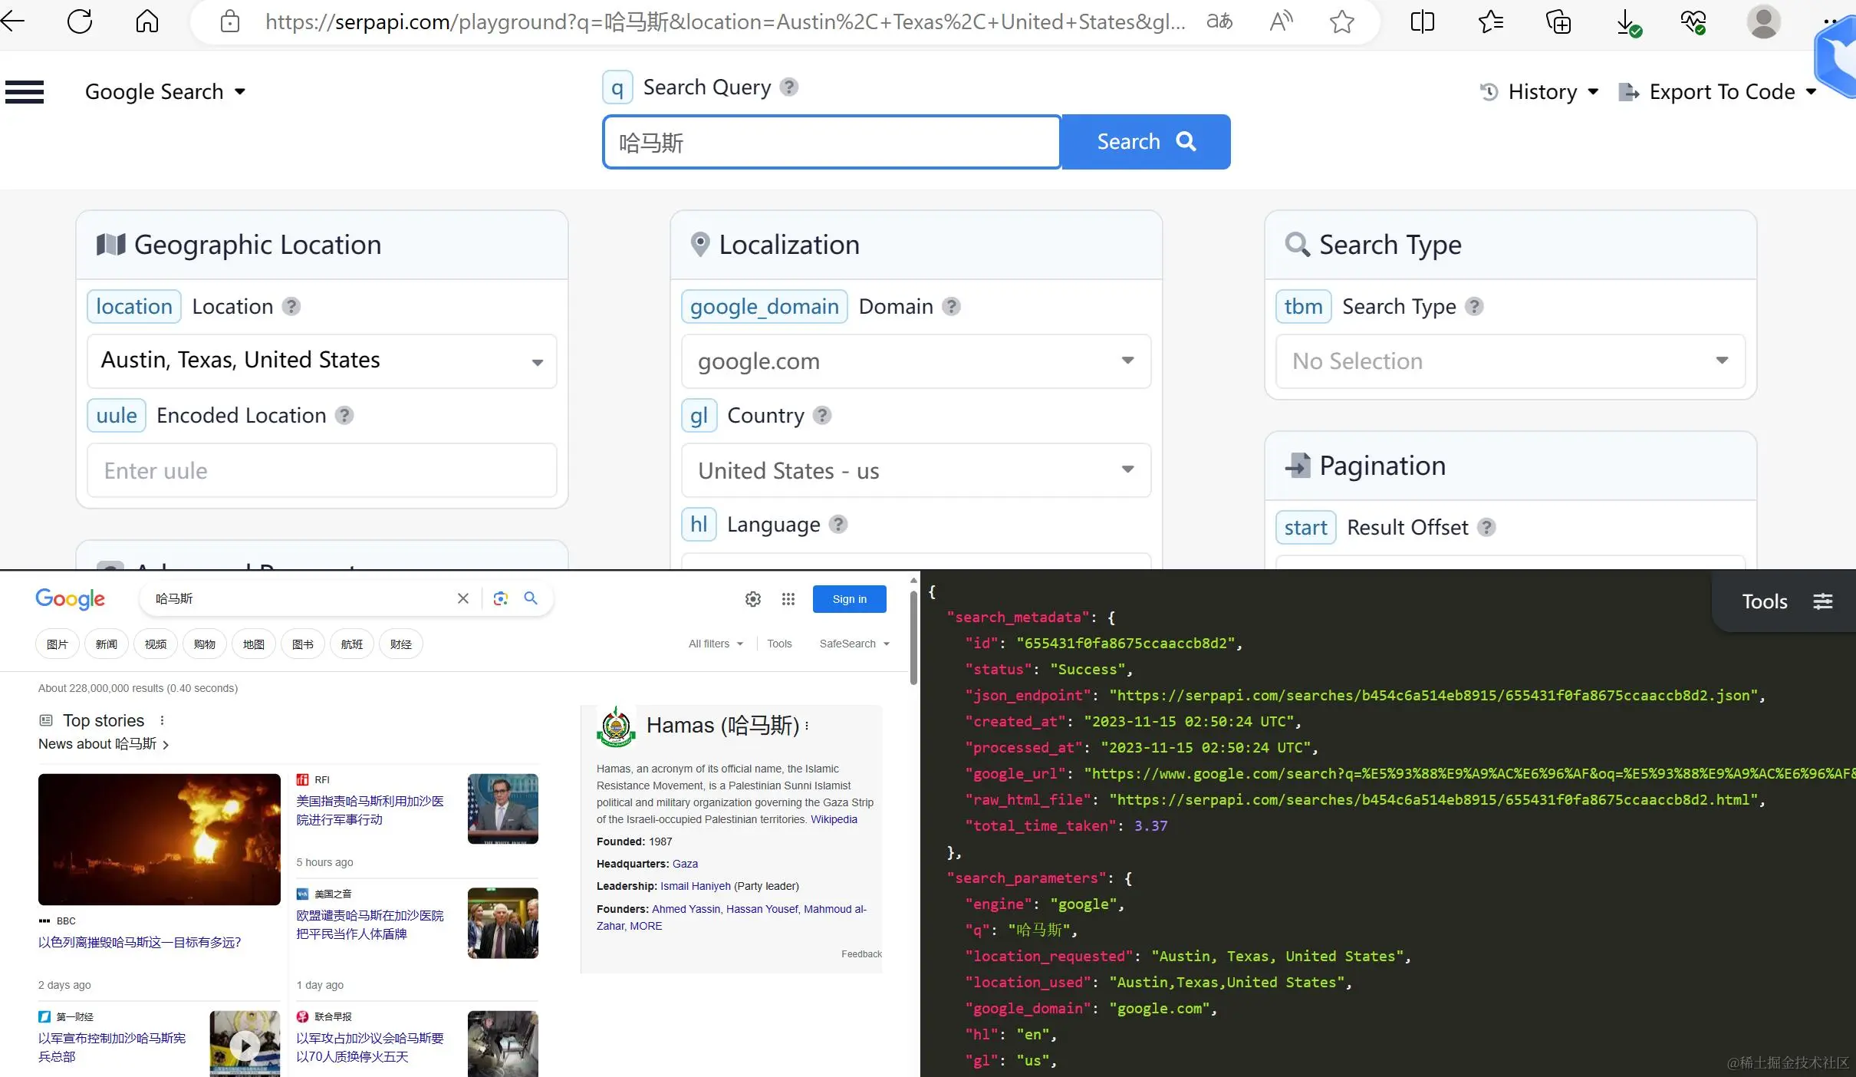Open Top stories three-dot options

coord(162,720)
